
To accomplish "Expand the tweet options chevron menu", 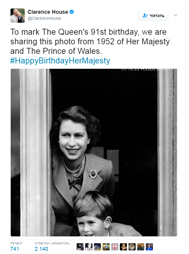I will point(175,15).
